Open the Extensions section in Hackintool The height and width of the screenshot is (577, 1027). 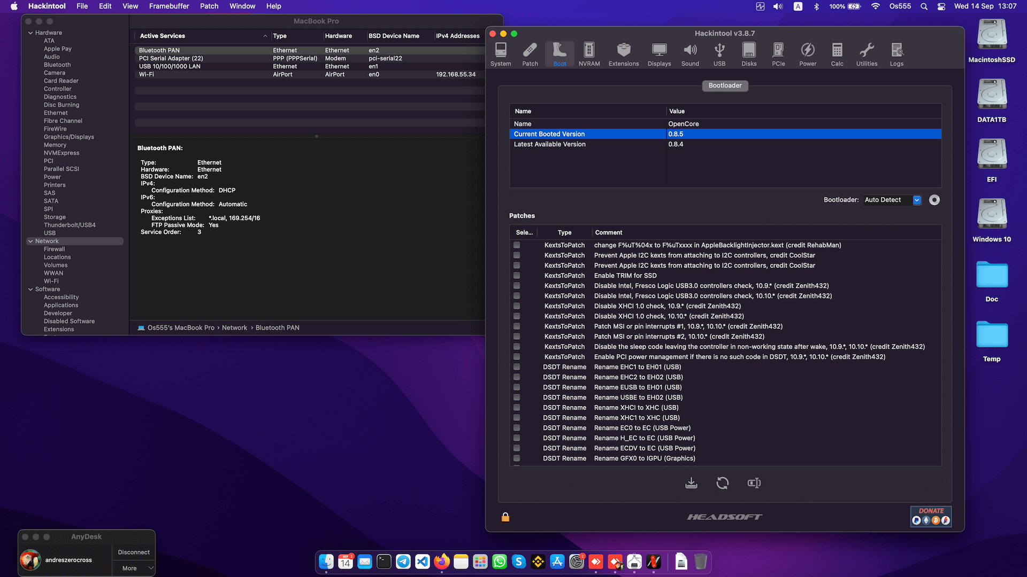624,54
